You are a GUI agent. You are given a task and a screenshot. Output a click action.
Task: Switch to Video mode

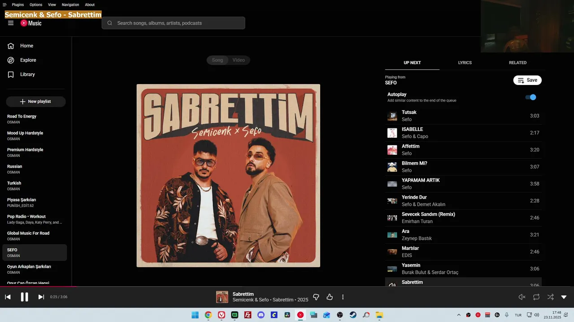coord(239,60)
